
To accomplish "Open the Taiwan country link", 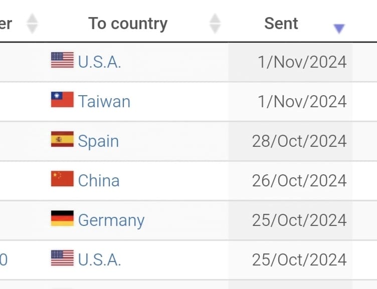I will [104, 101].
